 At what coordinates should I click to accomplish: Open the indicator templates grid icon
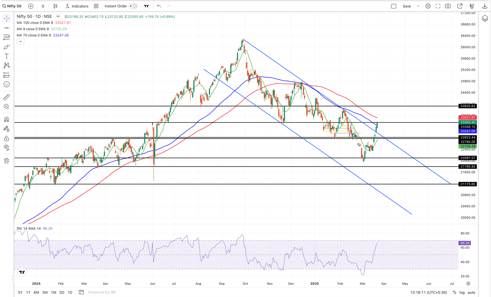tap(96, 6)
